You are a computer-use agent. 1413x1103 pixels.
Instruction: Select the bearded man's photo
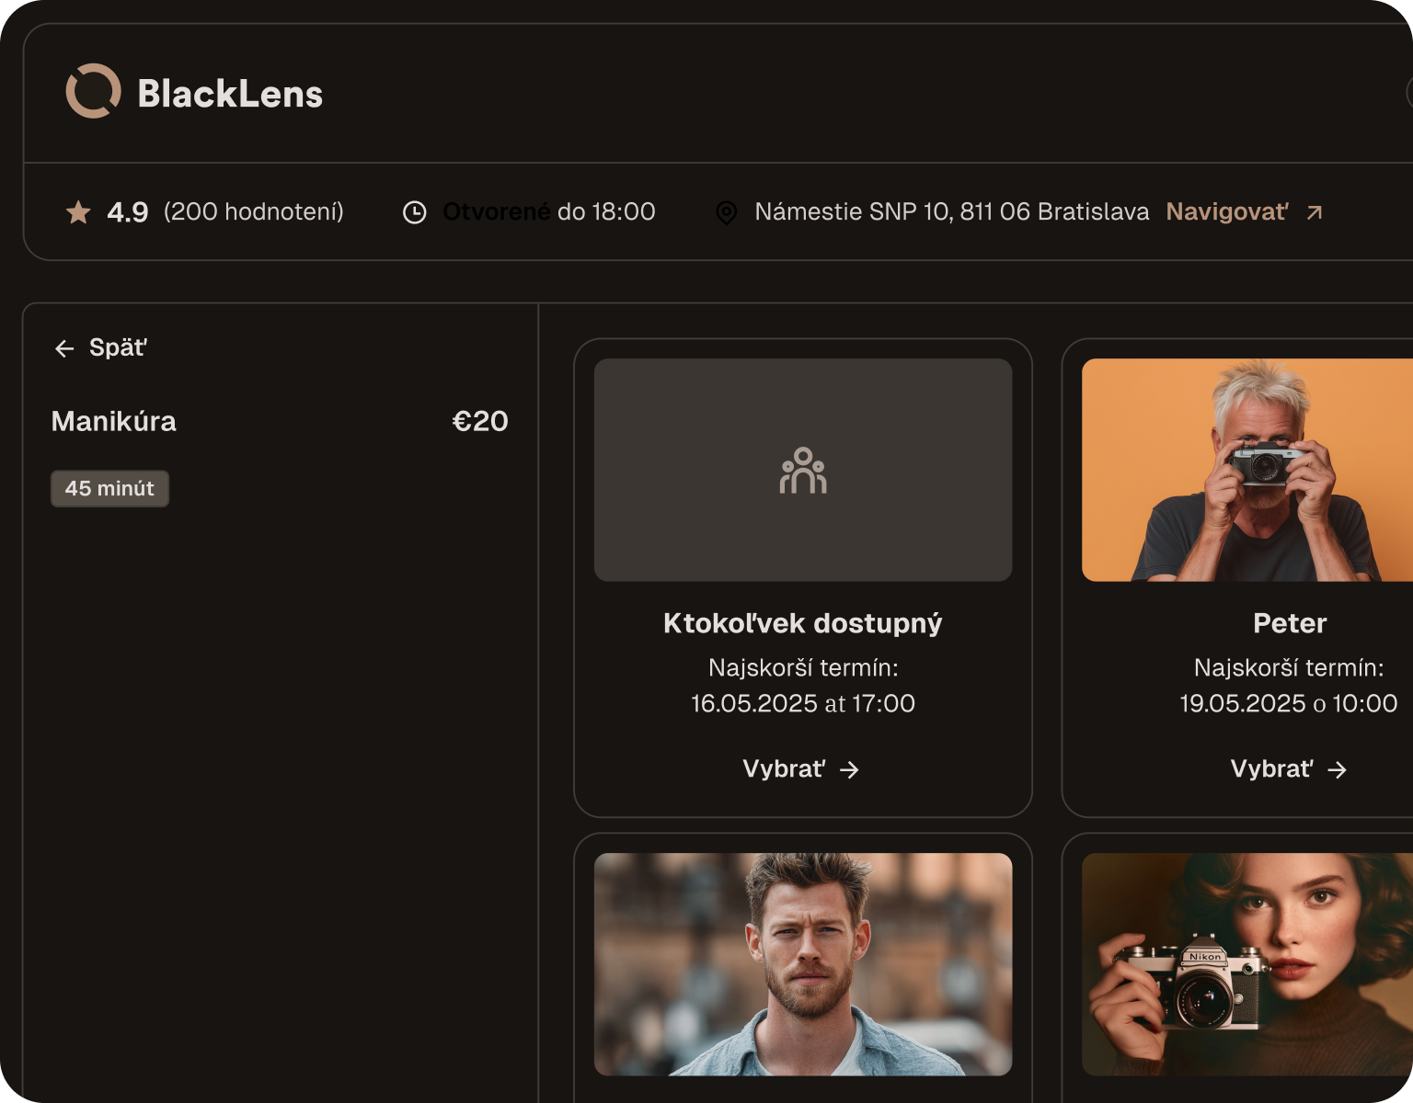[x=803, y=964]
